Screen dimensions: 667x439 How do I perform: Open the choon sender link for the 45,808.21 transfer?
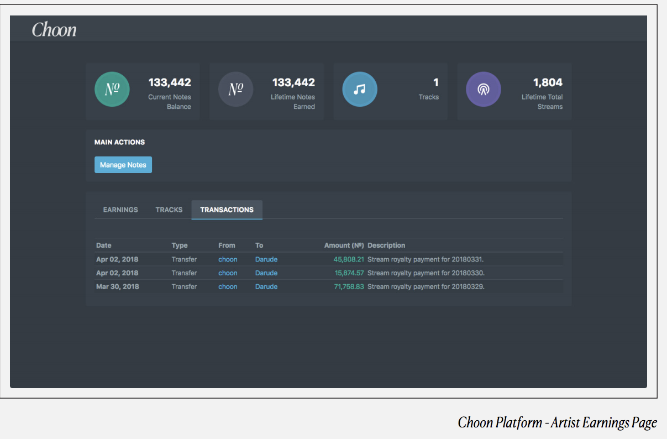[228, 259]
